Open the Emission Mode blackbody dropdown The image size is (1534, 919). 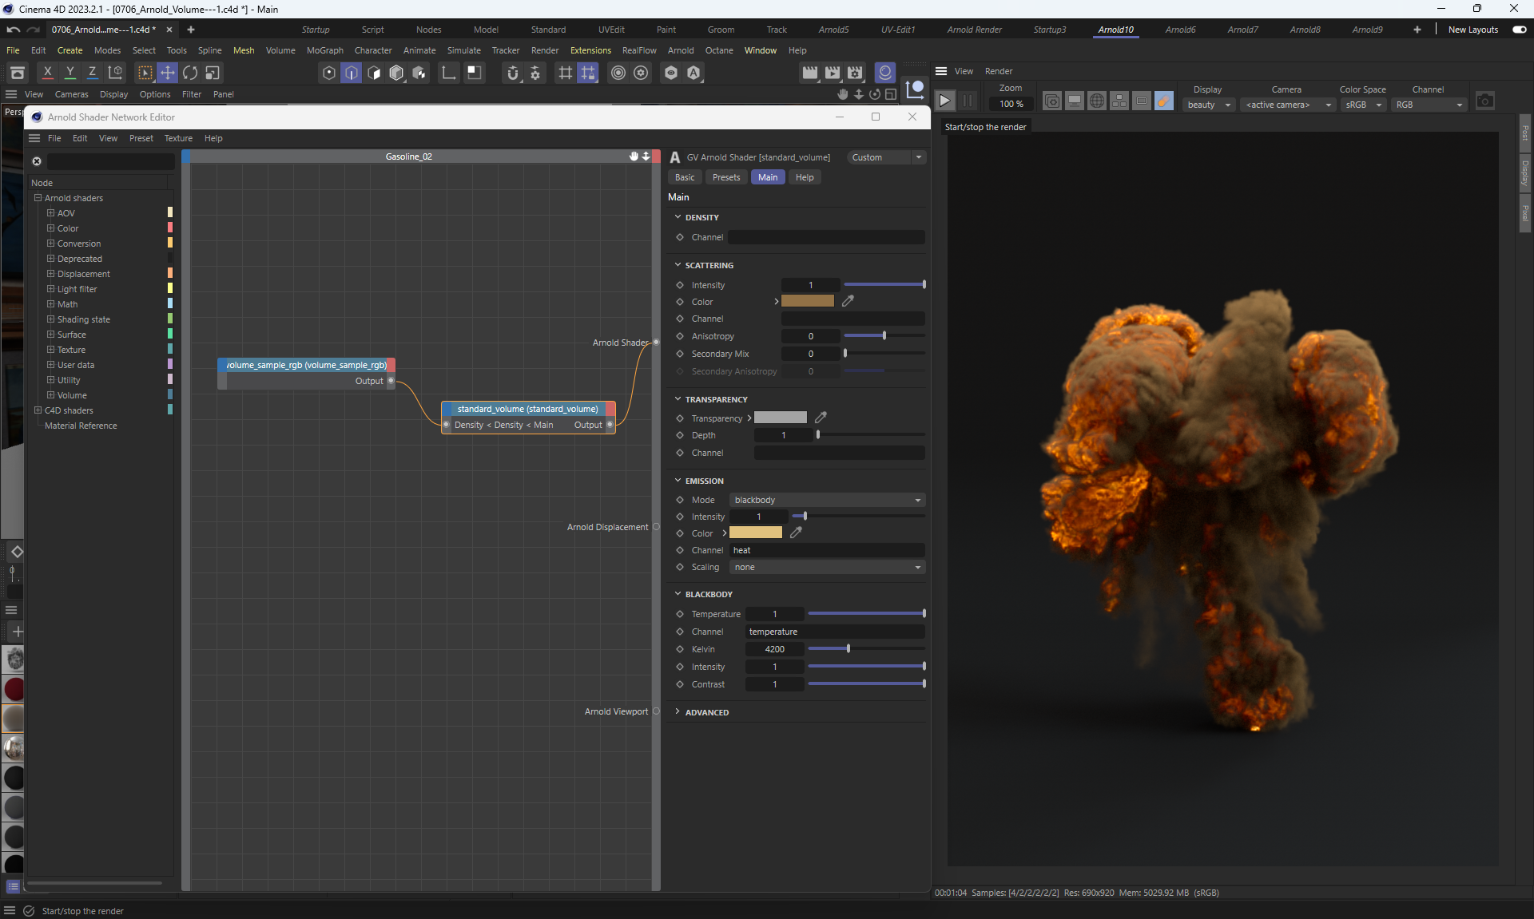(827, 500)
